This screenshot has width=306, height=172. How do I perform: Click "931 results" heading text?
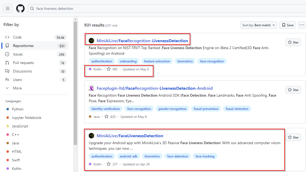coord(94,25)
